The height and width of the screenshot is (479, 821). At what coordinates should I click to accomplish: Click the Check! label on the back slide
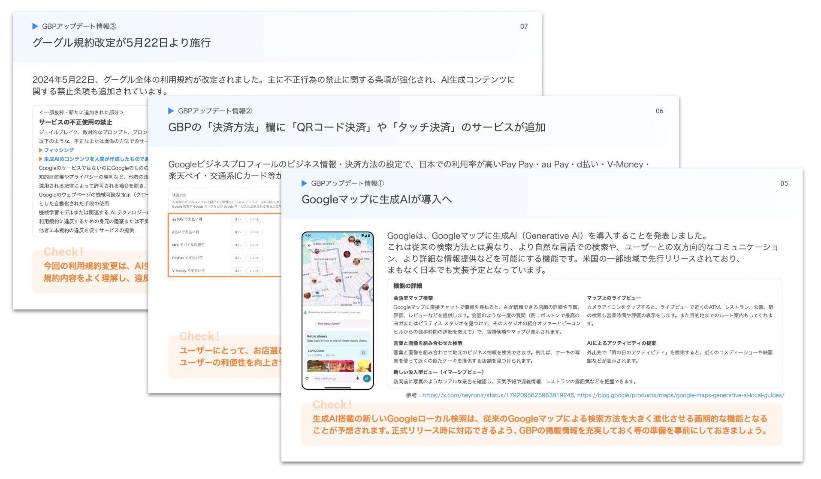click(63, 252)
